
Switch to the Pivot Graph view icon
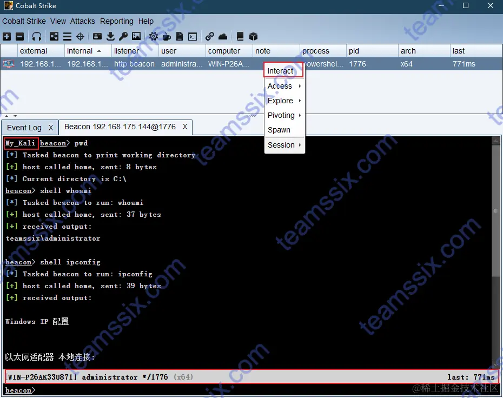(54, 37)
